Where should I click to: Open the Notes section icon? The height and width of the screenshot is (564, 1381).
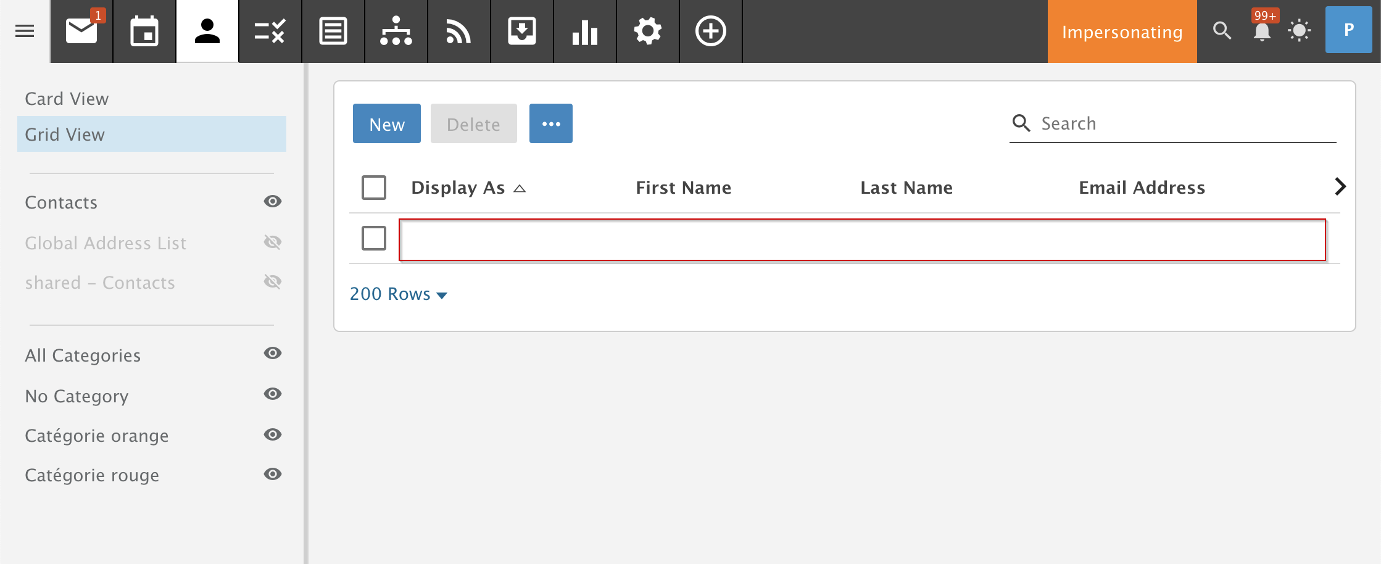333,31
